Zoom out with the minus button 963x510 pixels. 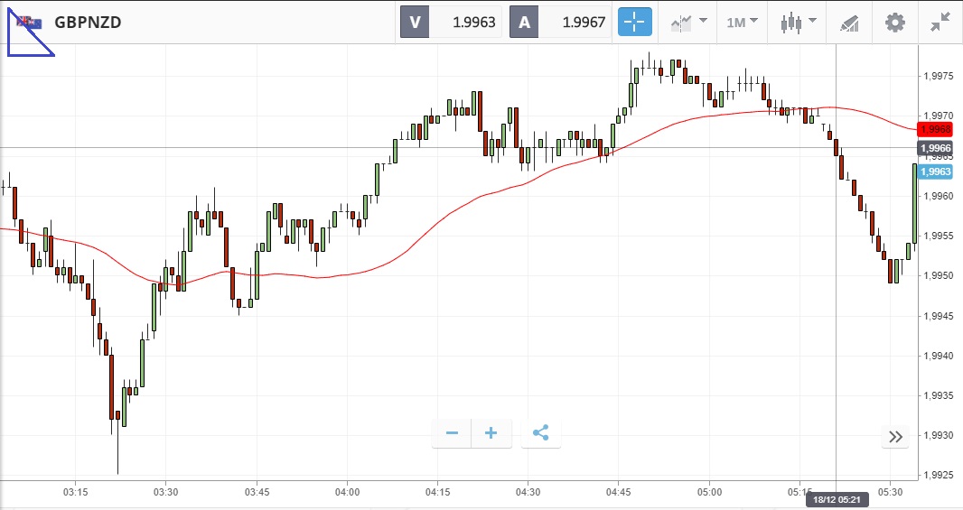coord(452,433)
